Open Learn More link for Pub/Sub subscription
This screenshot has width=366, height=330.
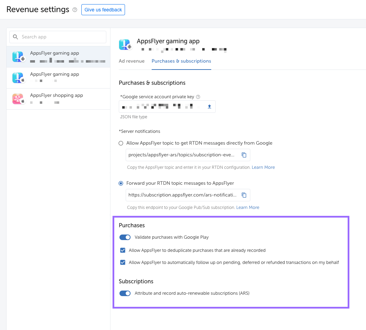248,208
